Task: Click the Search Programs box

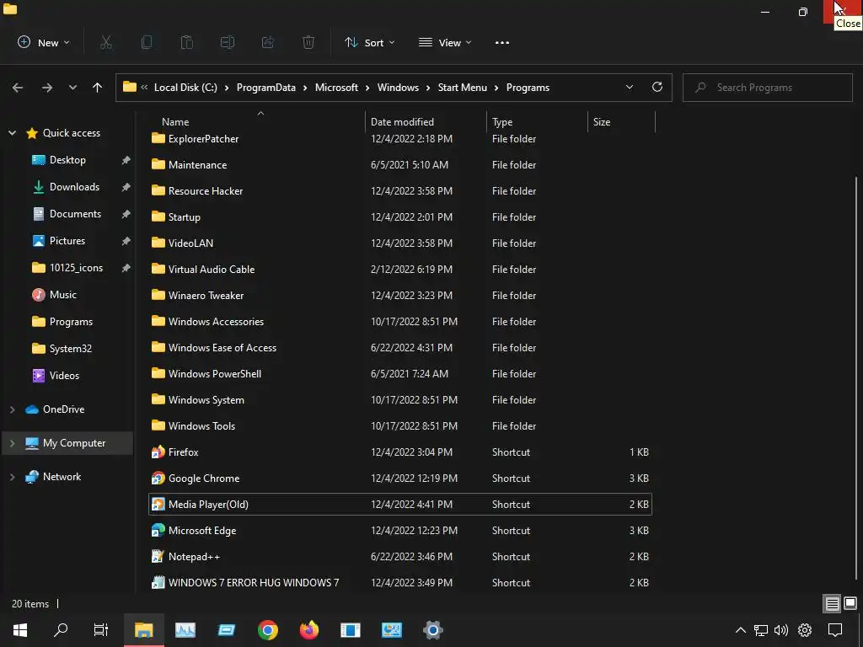Action: coord(767,88)
